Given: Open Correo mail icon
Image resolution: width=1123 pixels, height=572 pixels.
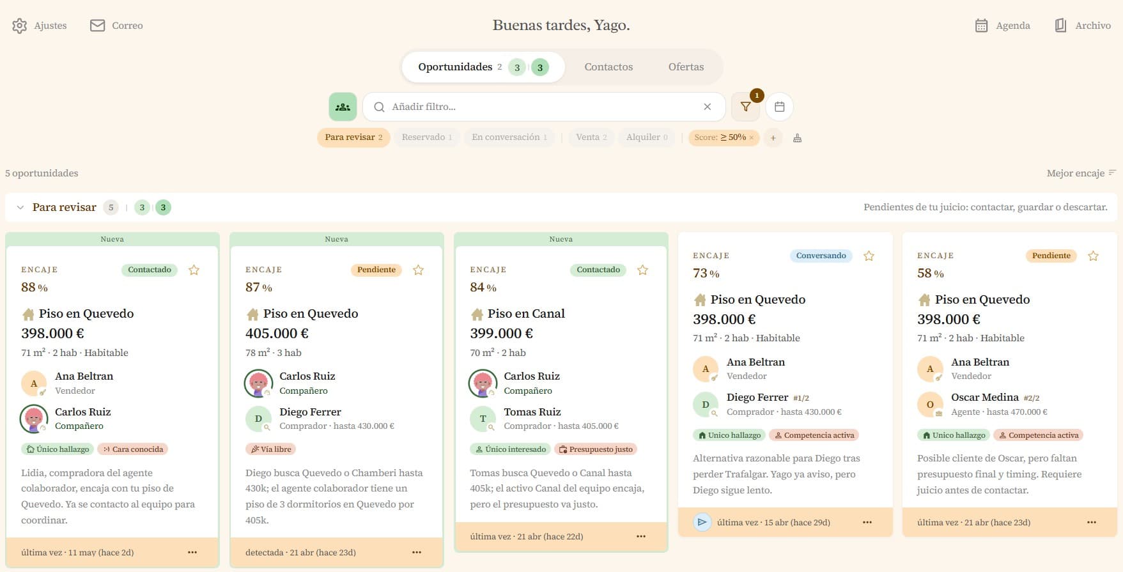Looking at the screenshot, I should [97, 26].
